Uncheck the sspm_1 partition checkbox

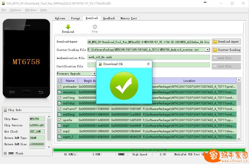[59, 137]
